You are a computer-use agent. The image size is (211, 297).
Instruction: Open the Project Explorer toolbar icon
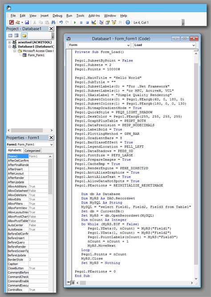tap(101, 22)
